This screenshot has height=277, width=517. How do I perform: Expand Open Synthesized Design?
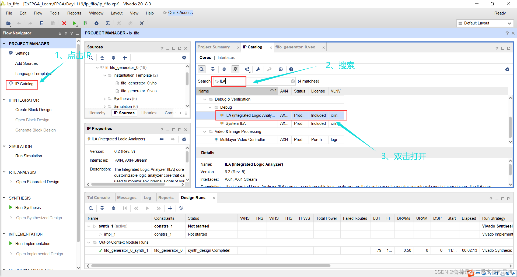[x=11, y=218]
